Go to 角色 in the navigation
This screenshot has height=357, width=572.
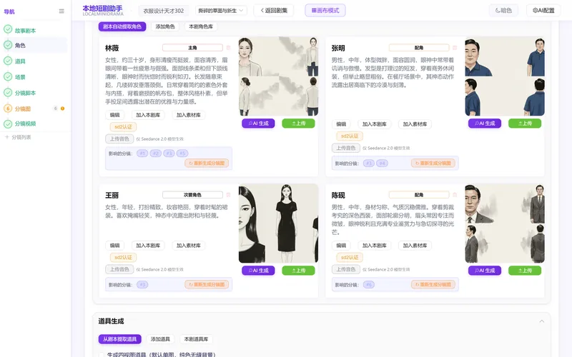[20, 45]
